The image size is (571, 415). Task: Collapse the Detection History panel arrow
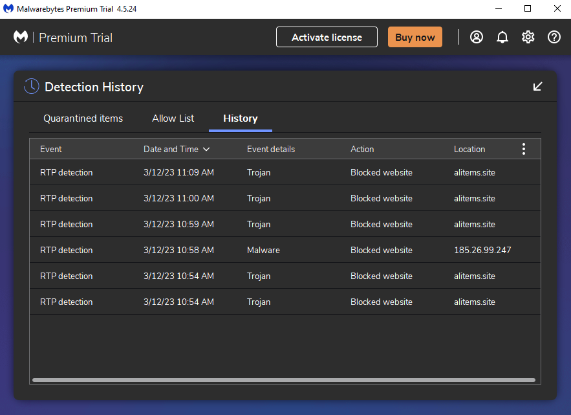537,86
